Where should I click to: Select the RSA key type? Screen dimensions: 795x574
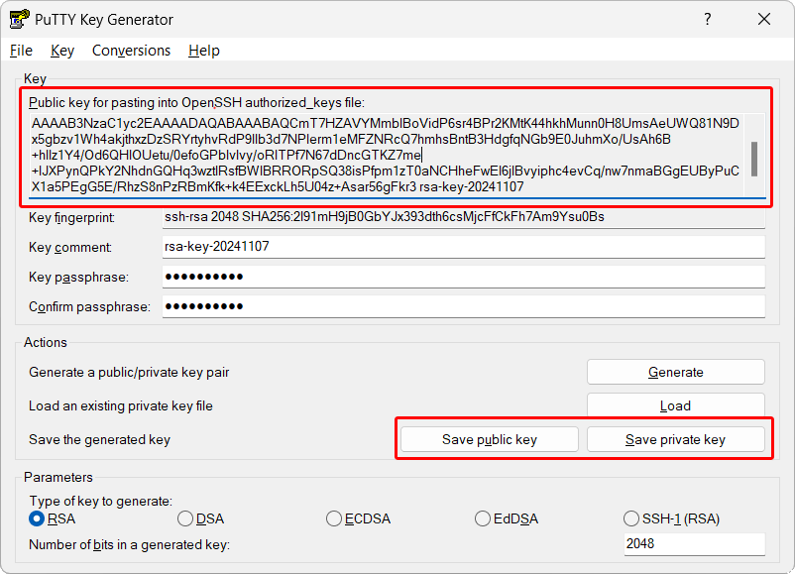tap(37, 518)
